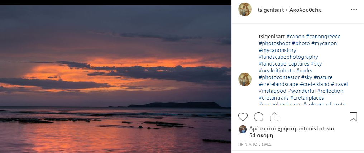The height and width of the screenshot is (153, 364).
Task: Click the tsigenisart username in the header
Action: coord(271,10)
